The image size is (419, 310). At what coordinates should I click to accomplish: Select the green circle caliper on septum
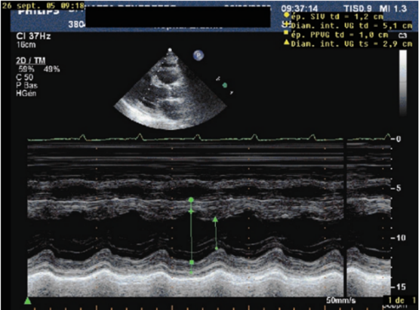point(191,200)
